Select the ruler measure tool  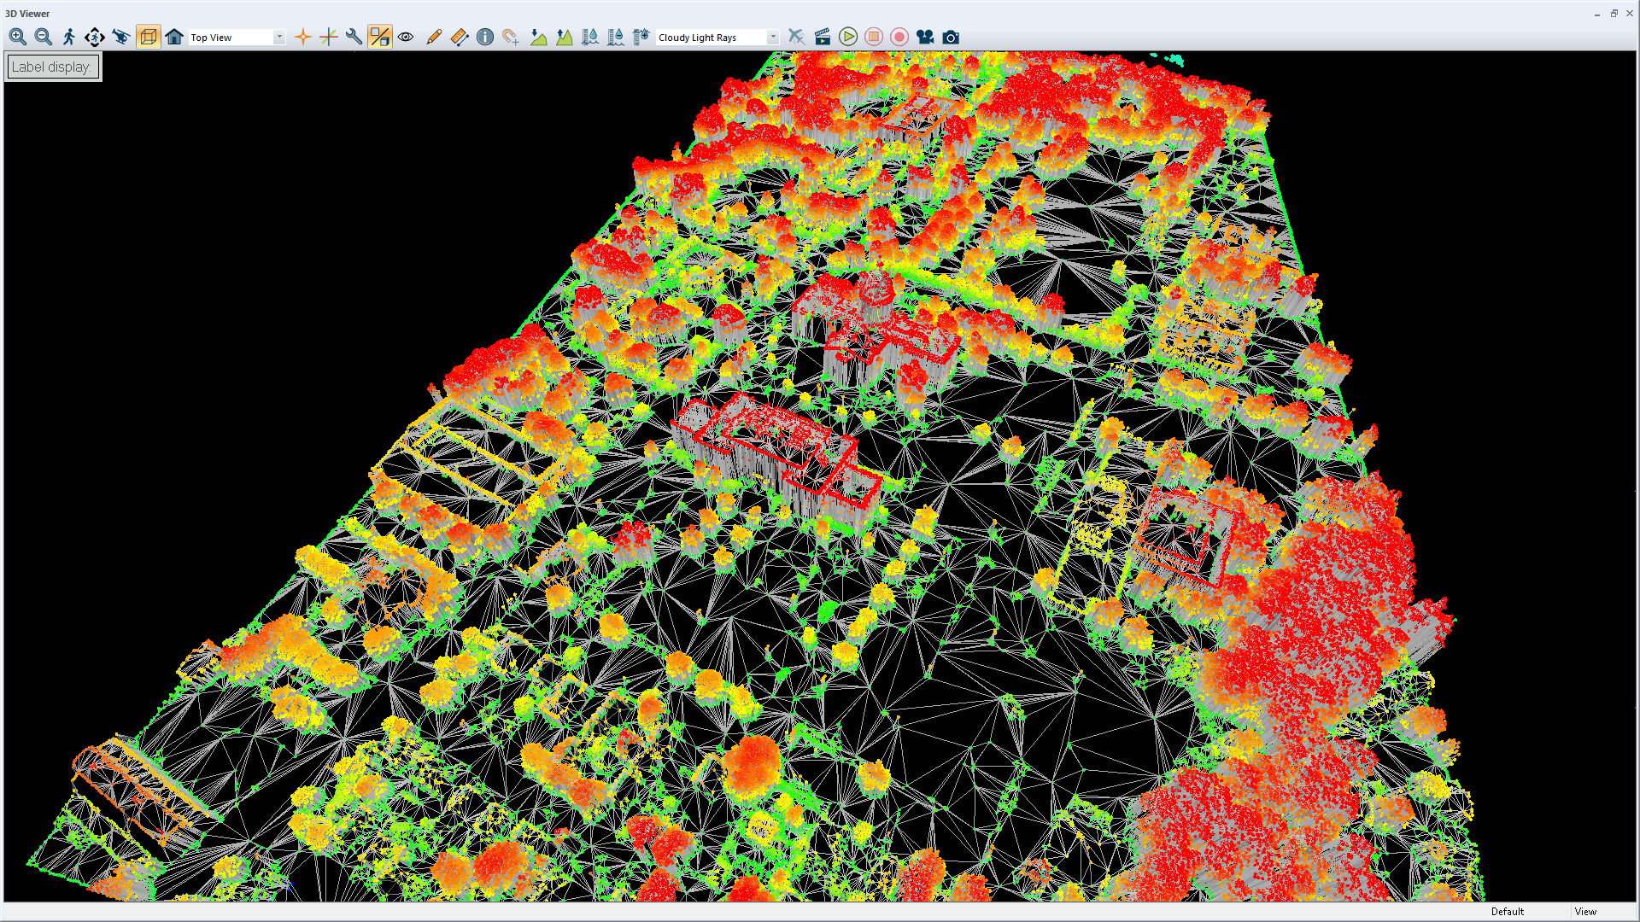(460, 37)
